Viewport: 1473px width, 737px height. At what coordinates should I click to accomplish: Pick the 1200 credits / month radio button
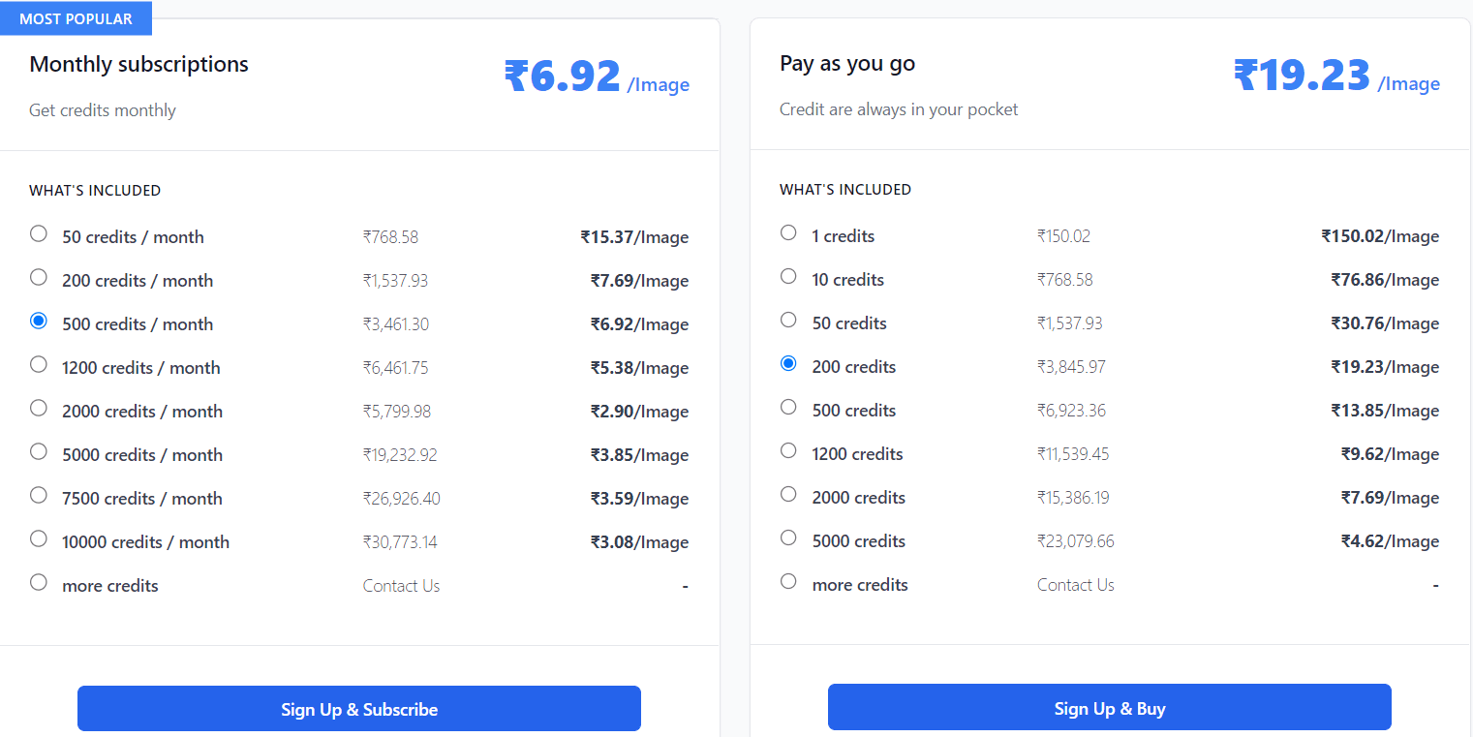39,364
